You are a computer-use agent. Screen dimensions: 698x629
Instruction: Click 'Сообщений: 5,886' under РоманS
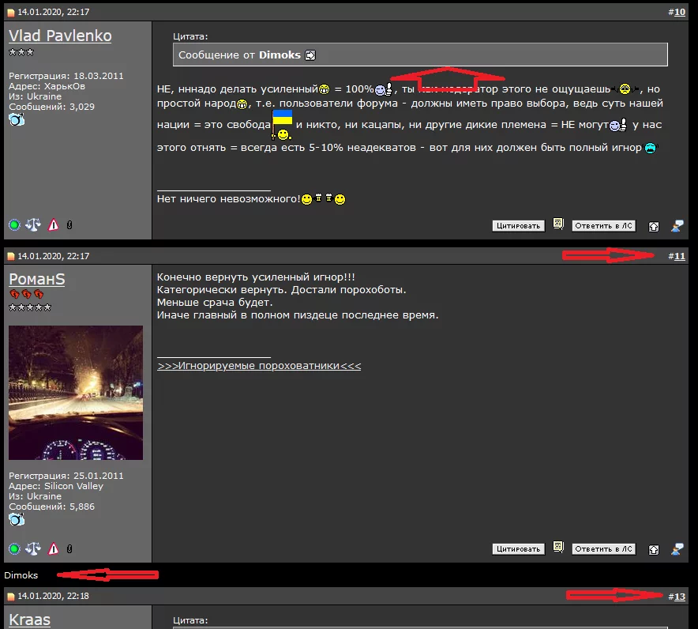point(51,507)
